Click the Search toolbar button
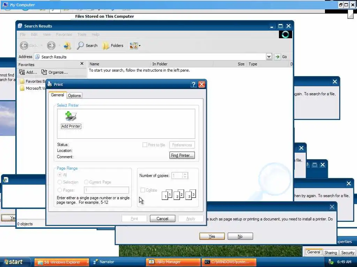 (87, 46)
